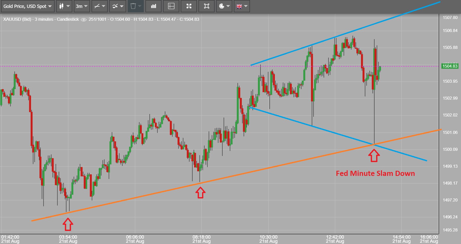Screen dimensions: 461x244
Task: Click the four-arrows fullscreen expand icon
Action: pyautogui.click(x=189, y=6)
